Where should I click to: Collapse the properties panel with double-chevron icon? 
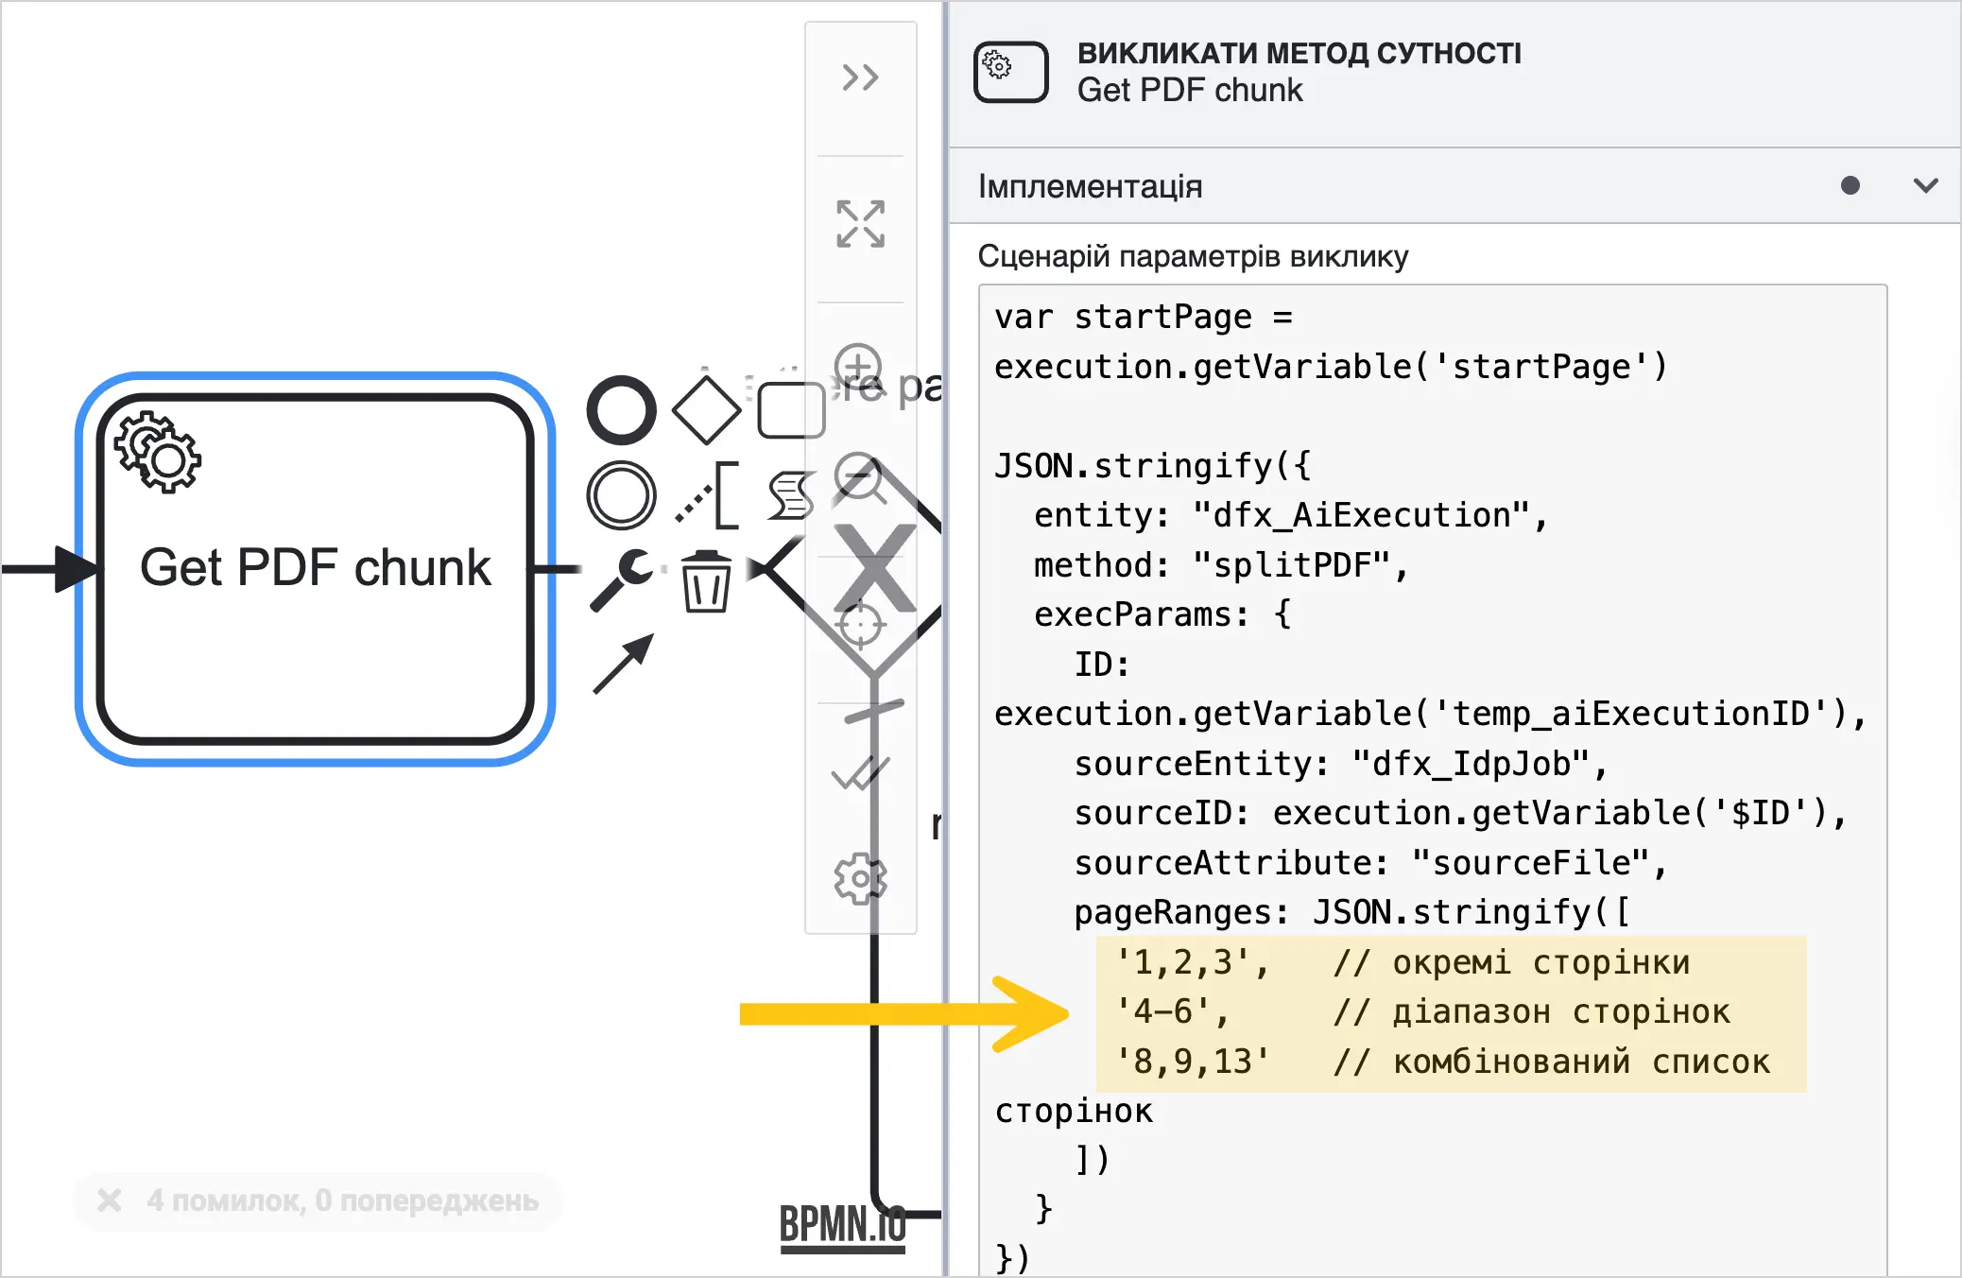[x=860, y=78]
